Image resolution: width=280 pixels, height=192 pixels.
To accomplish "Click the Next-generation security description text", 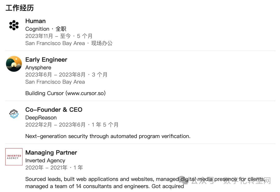I will tap(108, 136).
